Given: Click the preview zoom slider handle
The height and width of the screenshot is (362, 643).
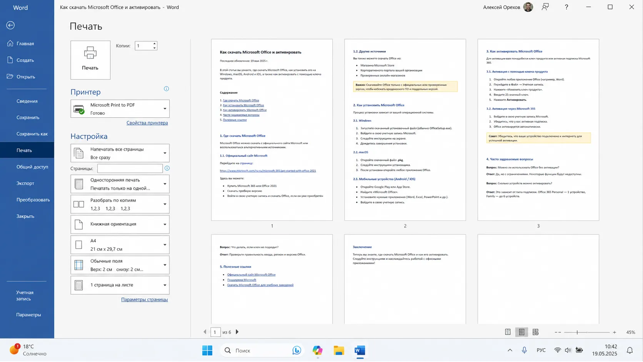Looking at the screenshot, I should click(x=577, y=332).
